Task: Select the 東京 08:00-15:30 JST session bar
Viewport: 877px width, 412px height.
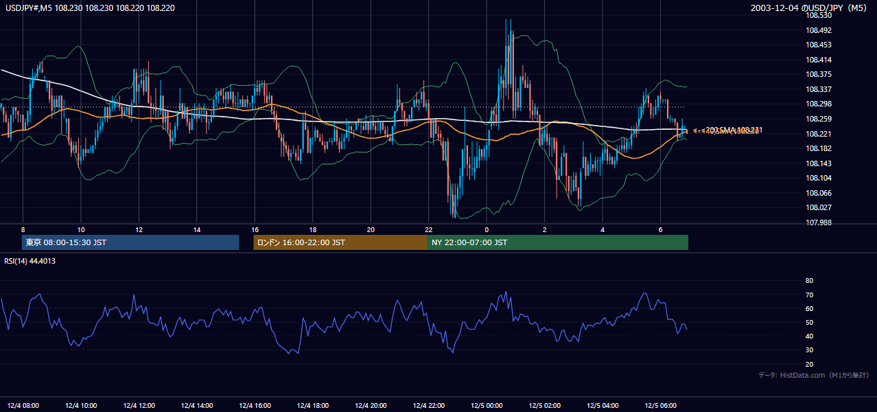Action: pyautogui.click(x=130, y=242)
